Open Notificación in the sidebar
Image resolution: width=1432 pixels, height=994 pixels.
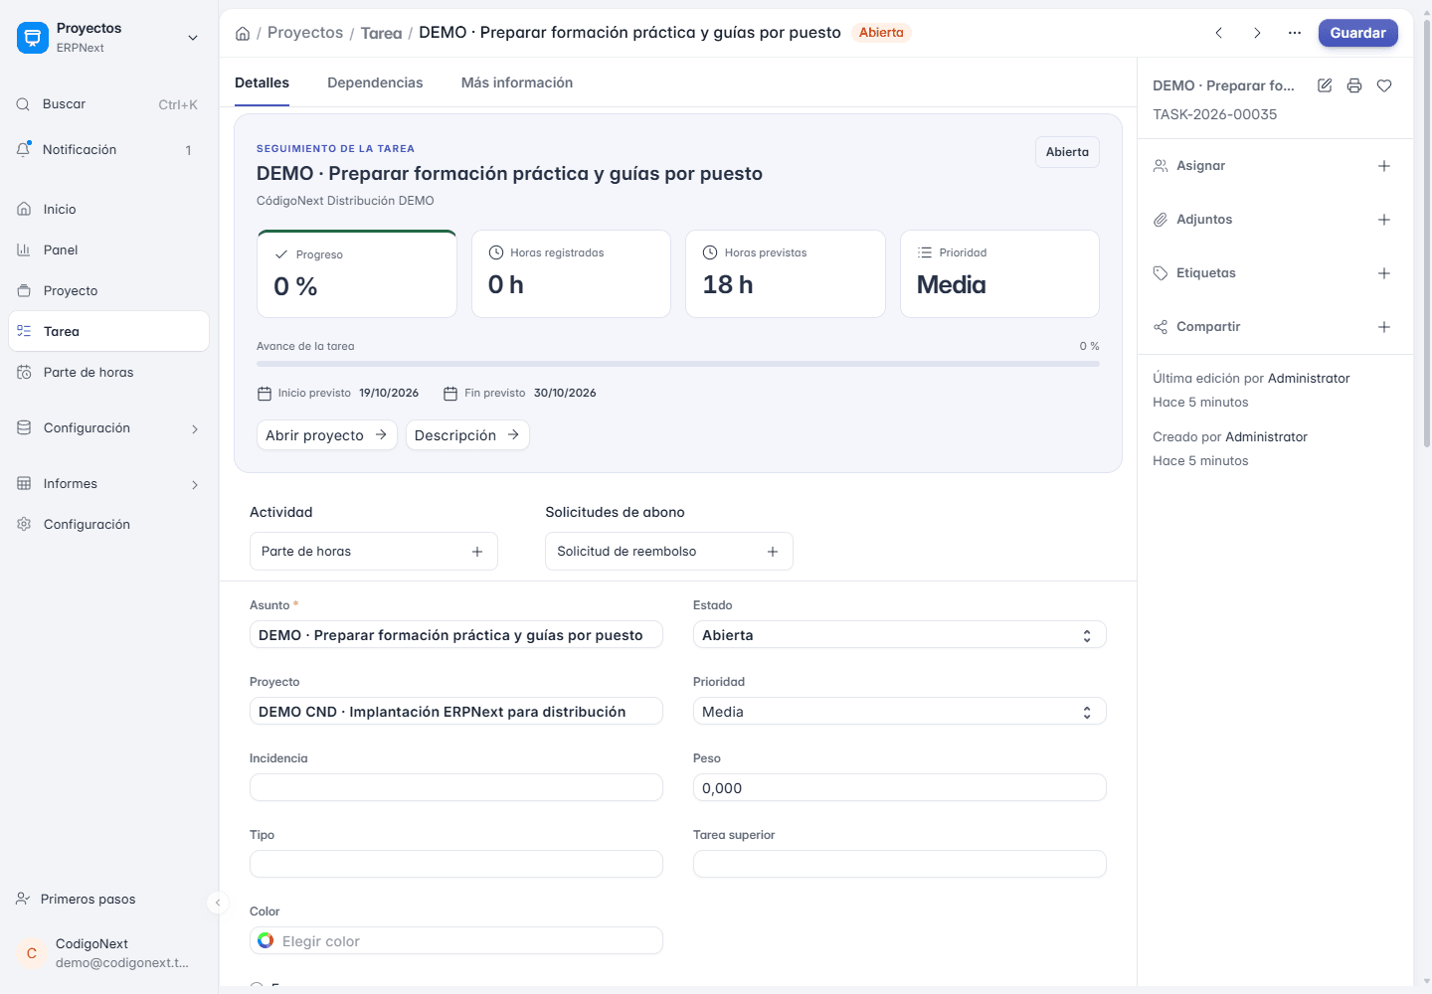pos(108,150)
